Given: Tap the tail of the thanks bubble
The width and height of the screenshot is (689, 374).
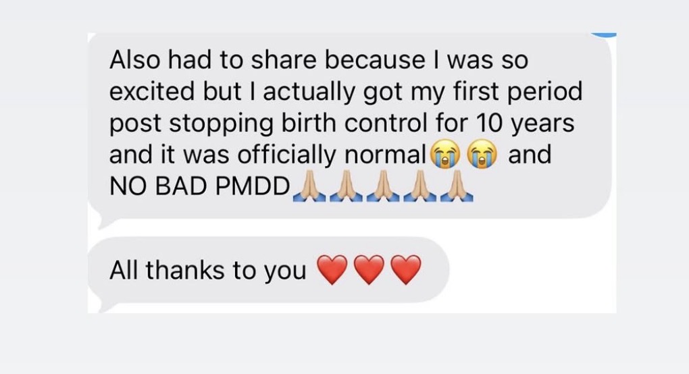Looking at the screenshot, I should click(x=104, y=306).
